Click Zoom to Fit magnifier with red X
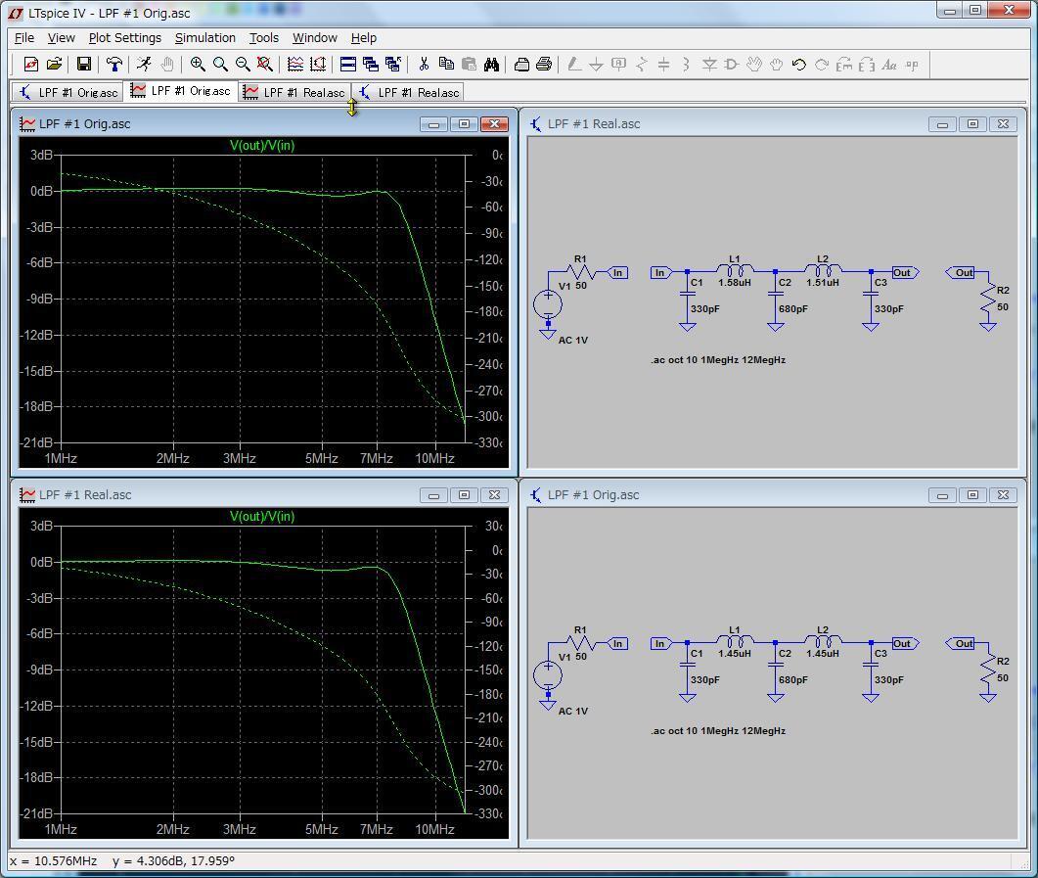Image resolution: width=1038 pixels, height=878 pixels. click(264, 65)
